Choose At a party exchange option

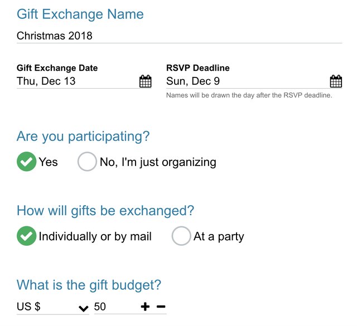(x=181, y=236)
